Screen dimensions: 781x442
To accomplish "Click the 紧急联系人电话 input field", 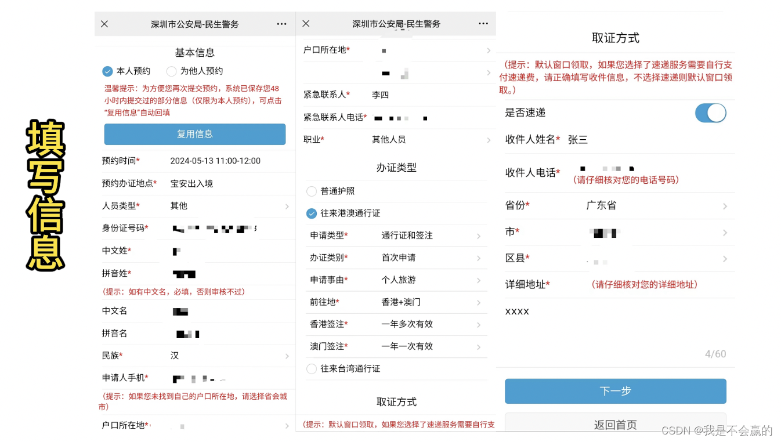I will click(402, 118).
